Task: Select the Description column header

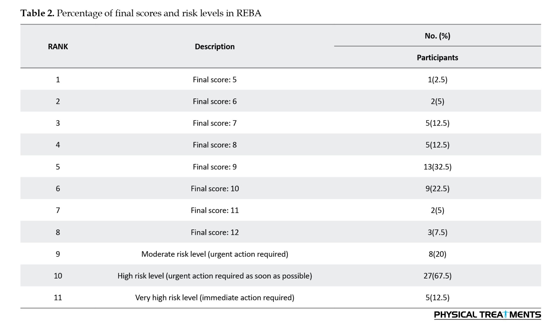Action: click(x=214, y=46)
